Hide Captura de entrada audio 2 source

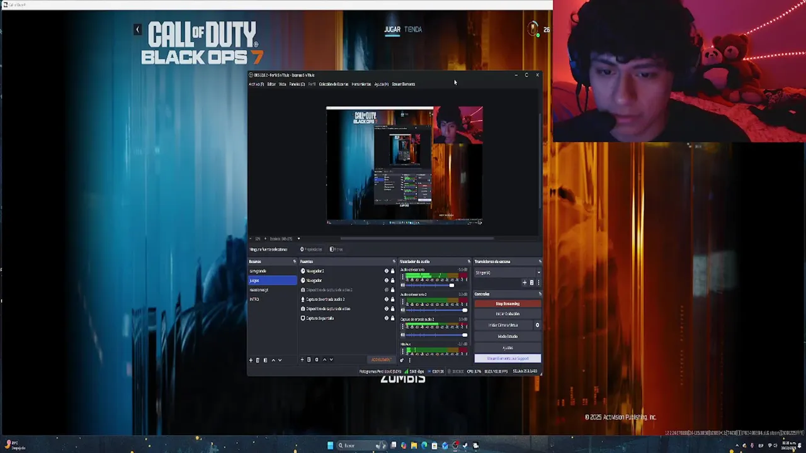[387, 299]
